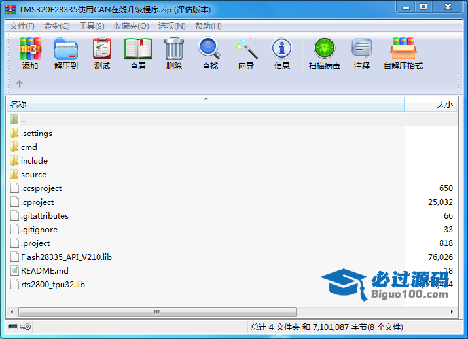Click the status bar total summary text
468x339 pixels.
[327, 327]
